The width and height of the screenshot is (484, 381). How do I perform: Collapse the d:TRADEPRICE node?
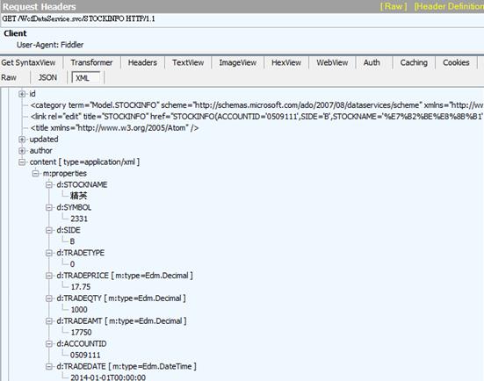point(49,276)
